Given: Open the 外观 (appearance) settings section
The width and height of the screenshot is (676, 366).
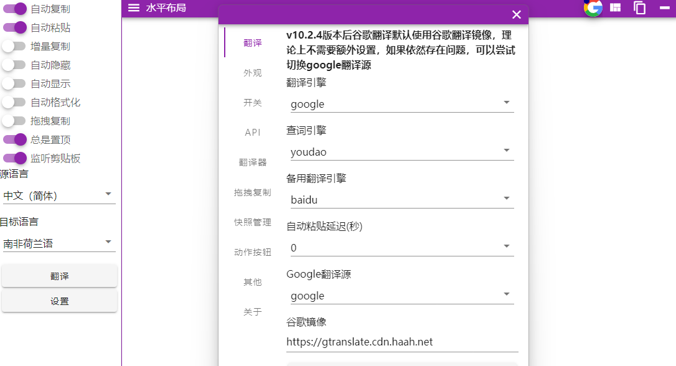Looking at the screenshot, I should (252, 72).
